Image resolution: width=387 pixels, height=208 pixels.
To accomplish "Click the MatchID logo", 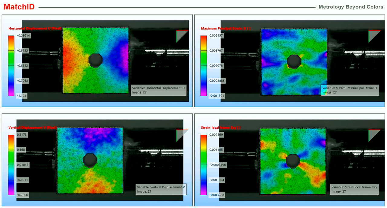I will point(19,7).
